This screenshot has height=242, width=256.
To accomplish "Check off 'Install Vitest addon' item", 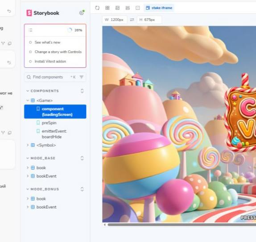I will pyautogui.click(x=30, y=62).
